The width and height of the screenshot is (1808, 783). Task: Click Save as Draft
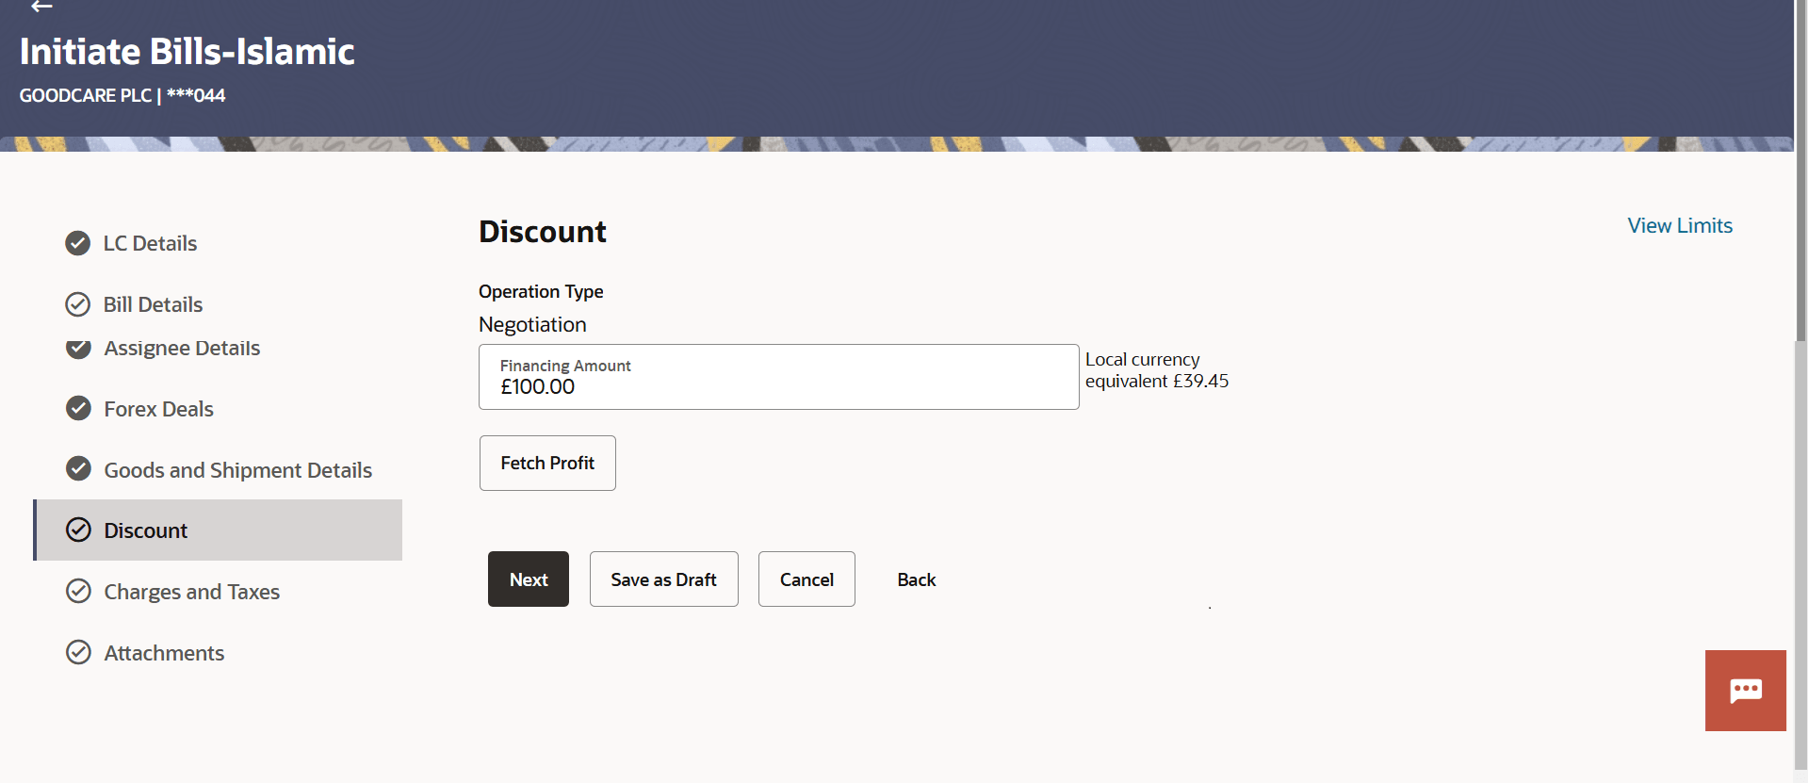[x=664, y=579]
